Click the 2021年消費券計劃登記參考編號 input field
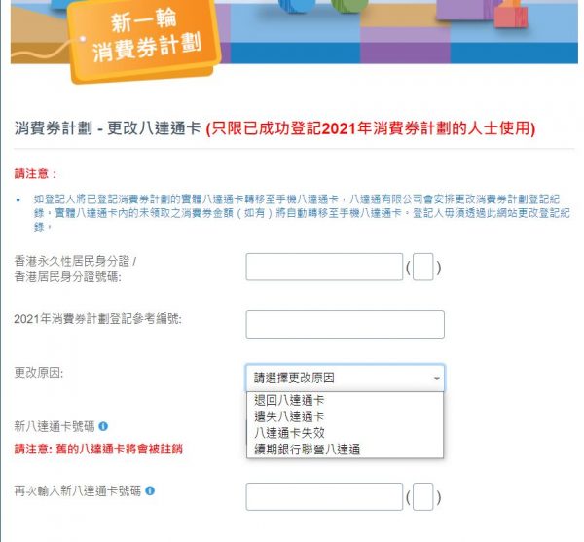Screen dimensions: 584x542 pos(345,324)
